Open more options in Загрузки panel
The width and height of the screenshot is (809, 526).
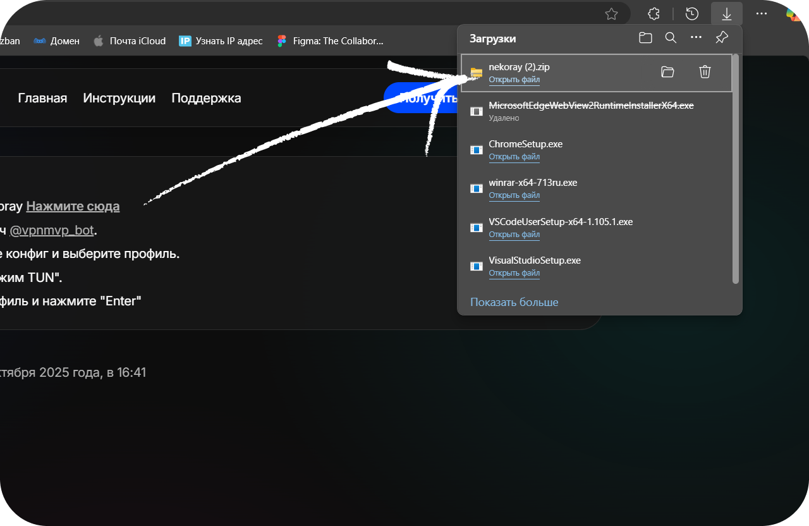(696, 38)
